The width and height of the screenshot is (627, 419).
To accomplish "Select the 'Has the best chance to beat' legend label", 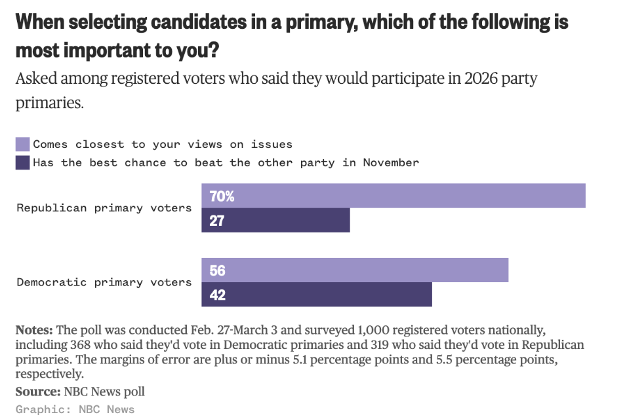I will 226,162.
